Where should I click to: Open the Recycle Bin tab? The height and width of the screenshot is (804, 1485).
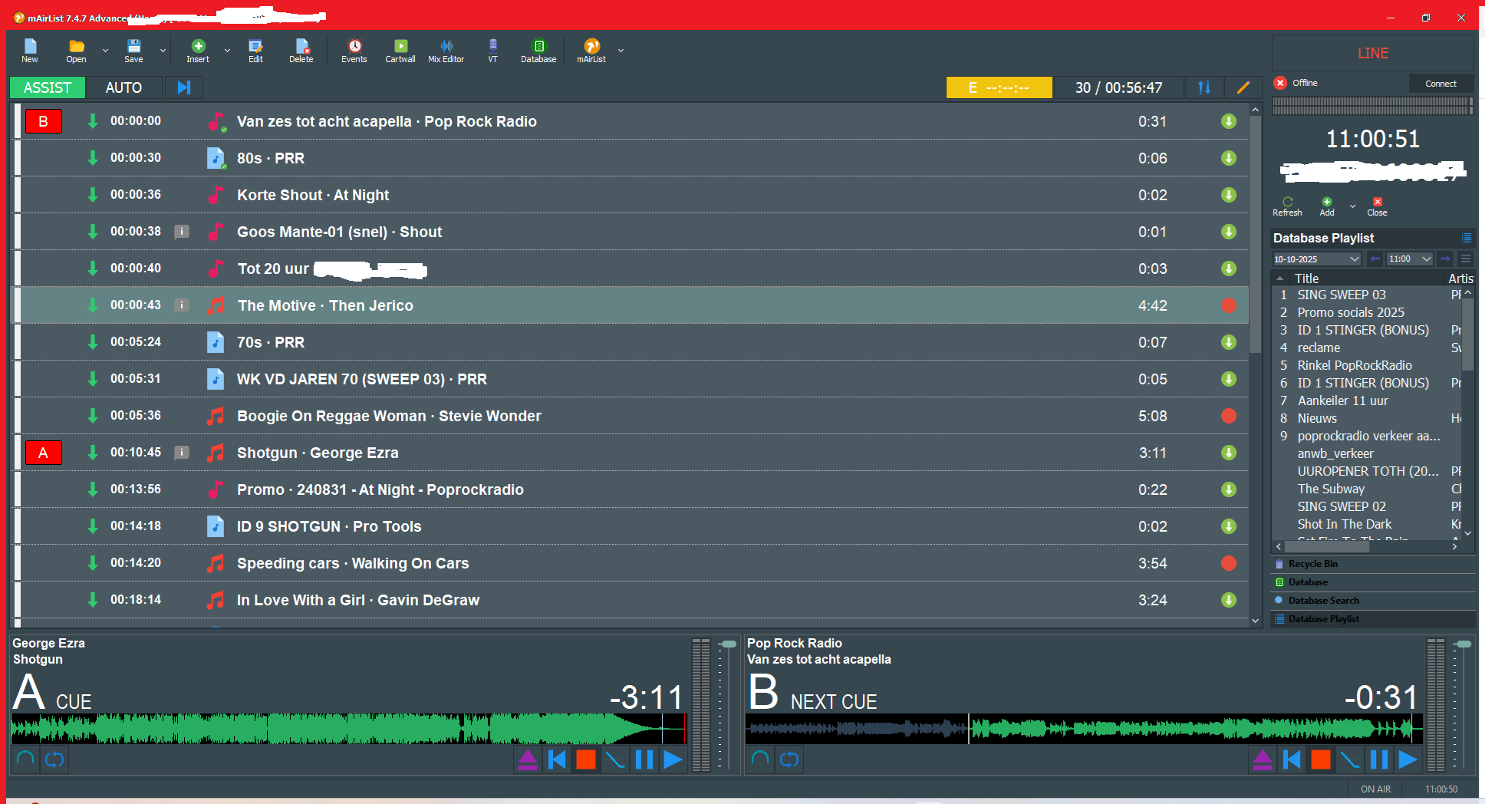[1312, 564]
